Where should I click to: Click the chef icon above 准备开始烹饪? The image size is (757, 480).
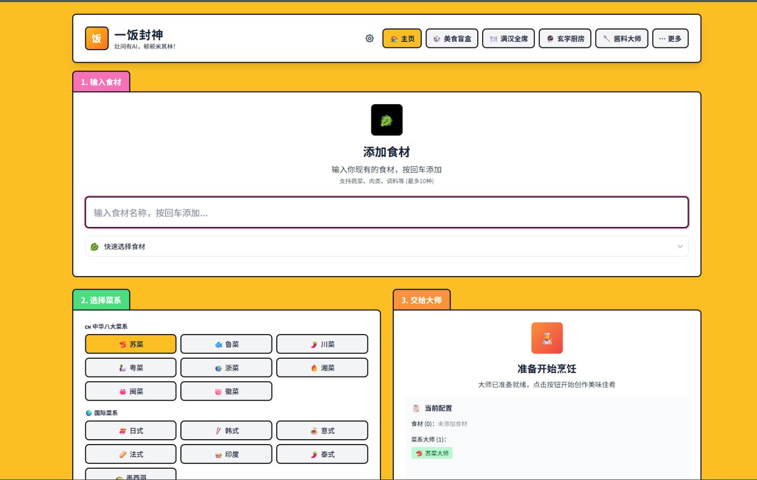(x=546, y=338)
